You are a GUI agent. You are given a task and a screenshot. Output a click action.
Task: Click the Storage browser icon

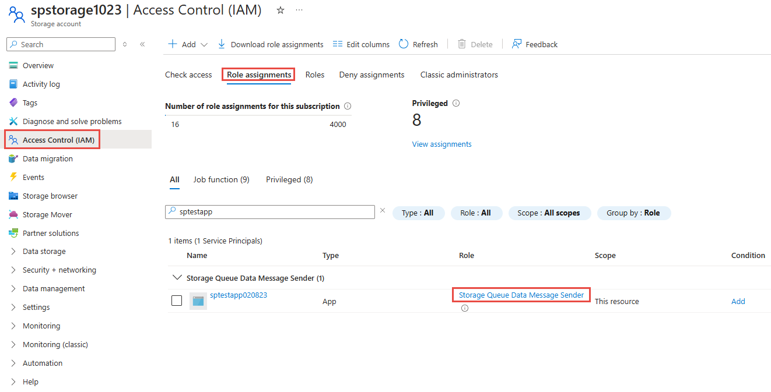(13, 196)
